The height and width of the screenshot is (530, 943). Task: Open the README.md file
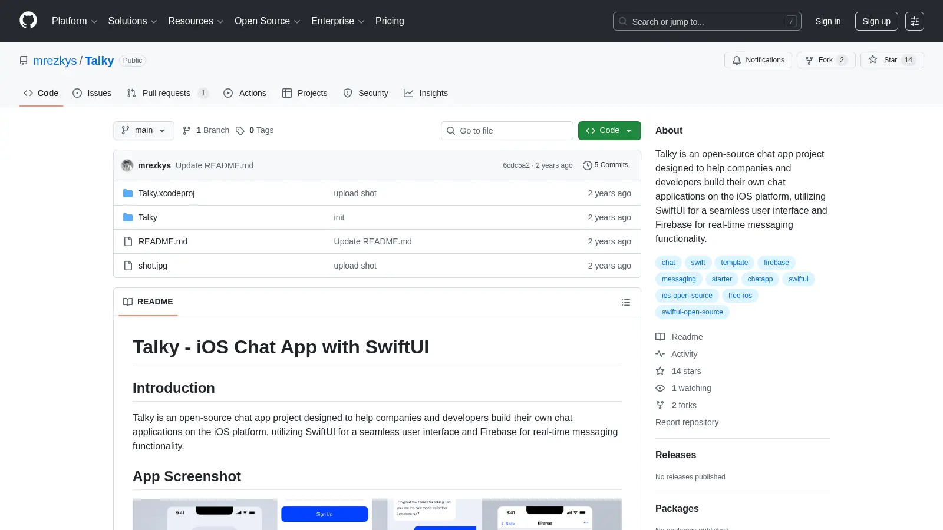163,241
